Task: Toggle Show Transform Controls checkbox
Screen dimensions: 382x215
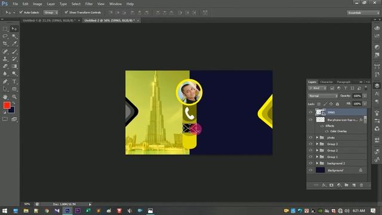Action: pos(66,12)
